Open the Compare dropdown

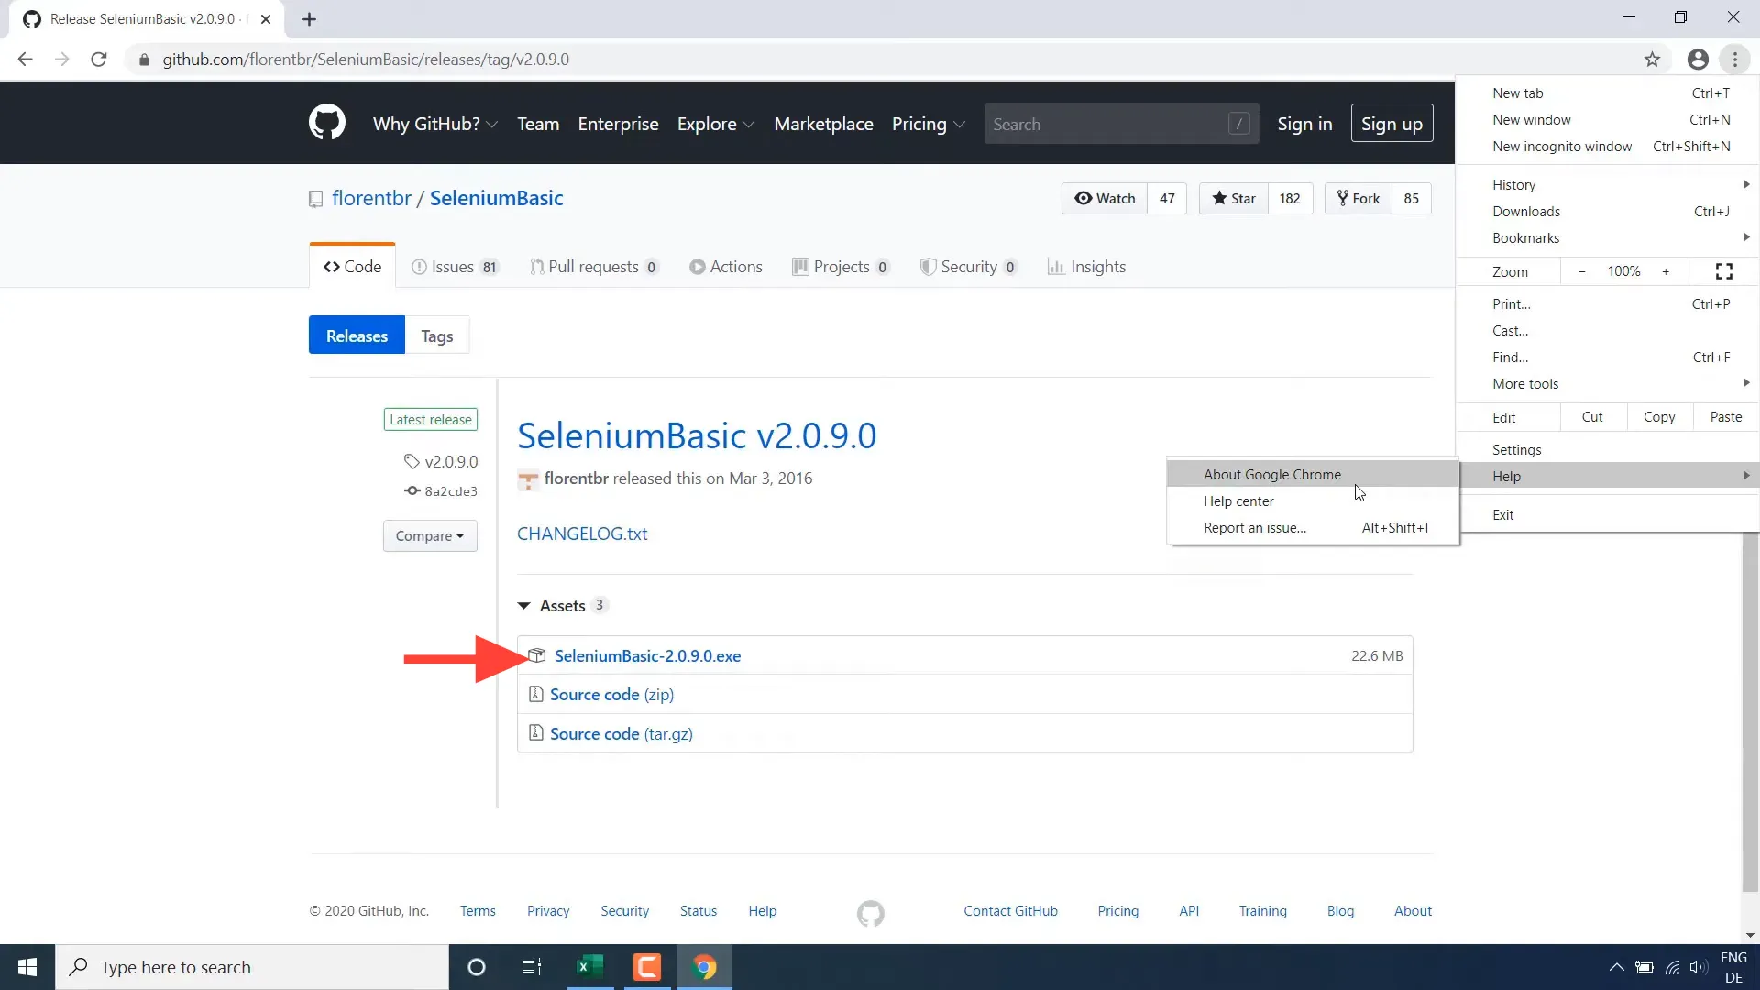coord(430,535)
